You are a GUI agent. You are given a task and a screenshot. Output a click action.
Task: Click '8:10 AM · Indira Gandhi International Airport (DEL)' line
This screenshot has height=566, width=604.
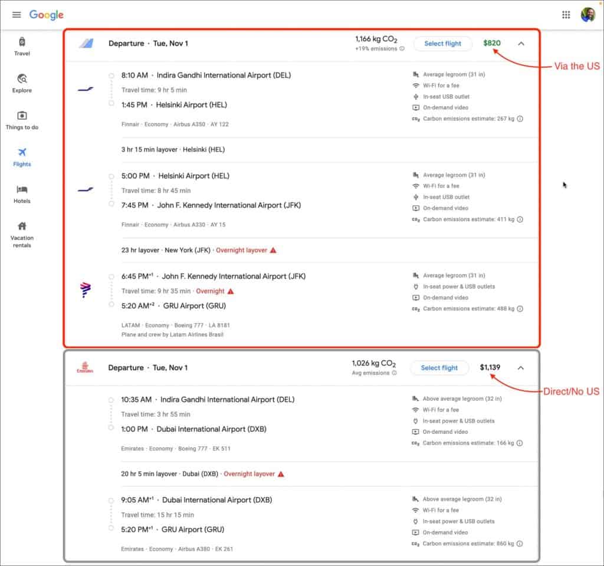pos(206,75)
